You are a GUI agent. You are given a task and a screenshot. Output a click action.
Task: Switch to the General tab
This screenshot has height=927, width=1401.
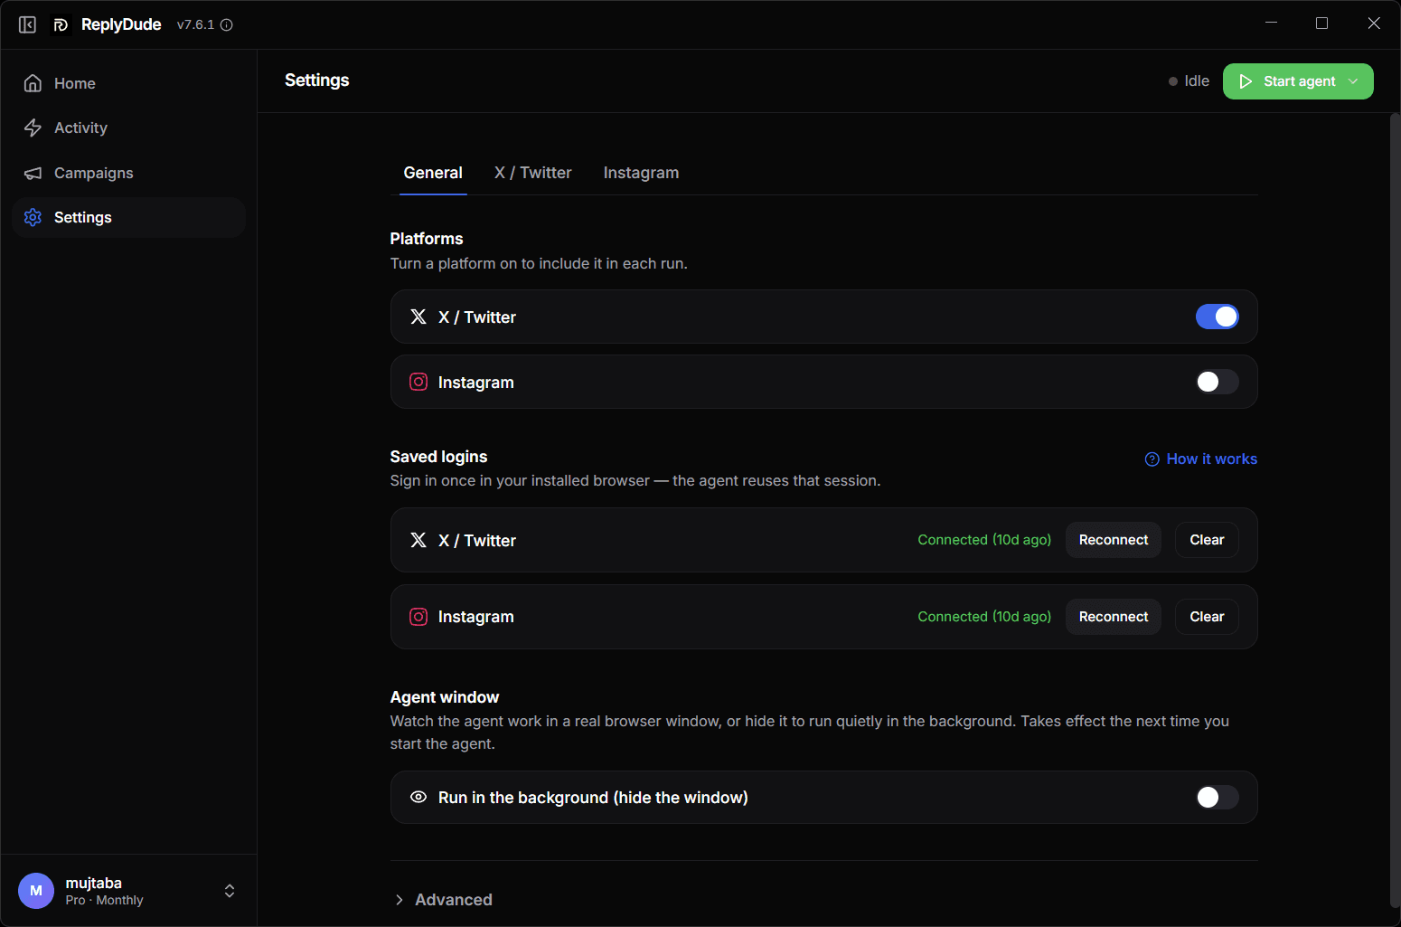(x=433, y=173)
